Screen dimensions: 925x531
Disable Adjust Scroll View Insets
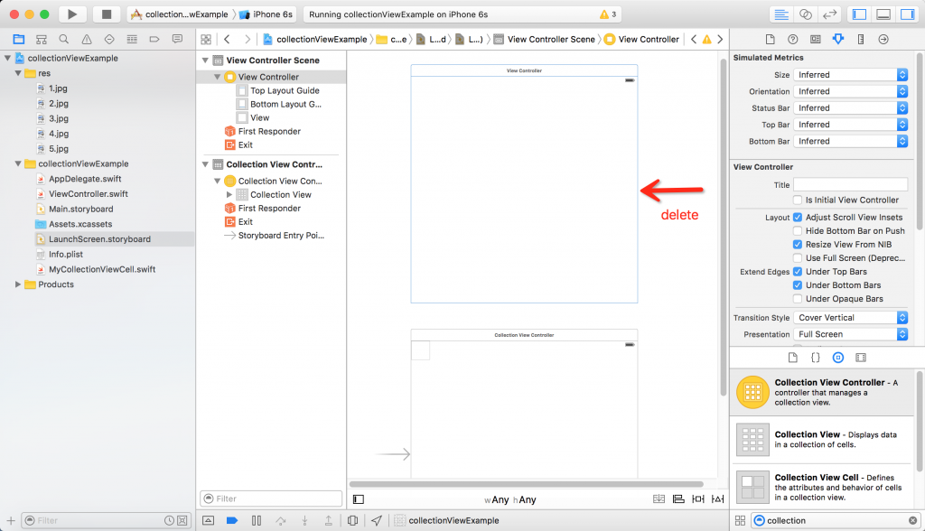(x=799, y=217)
